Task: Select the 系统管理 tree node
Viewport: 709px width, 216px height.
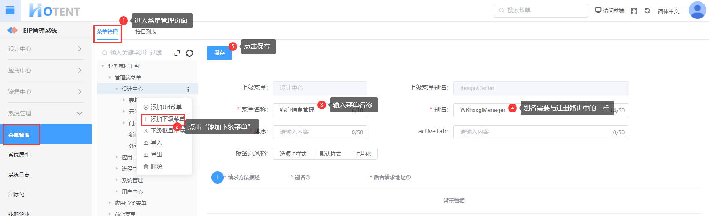Action: coord(132,180)
